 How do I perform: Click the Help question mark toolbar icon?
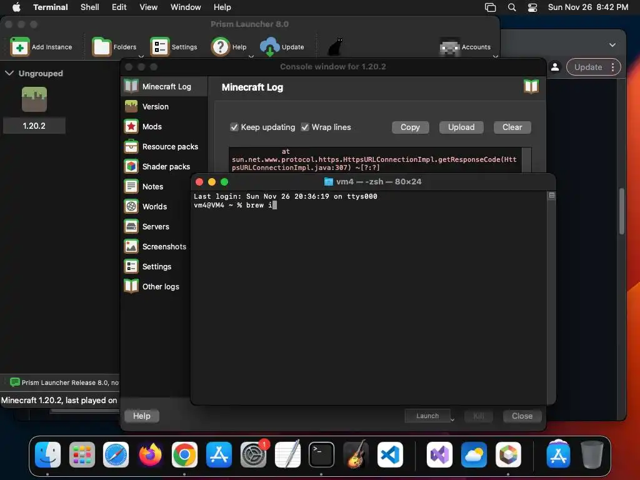point(221,47)
